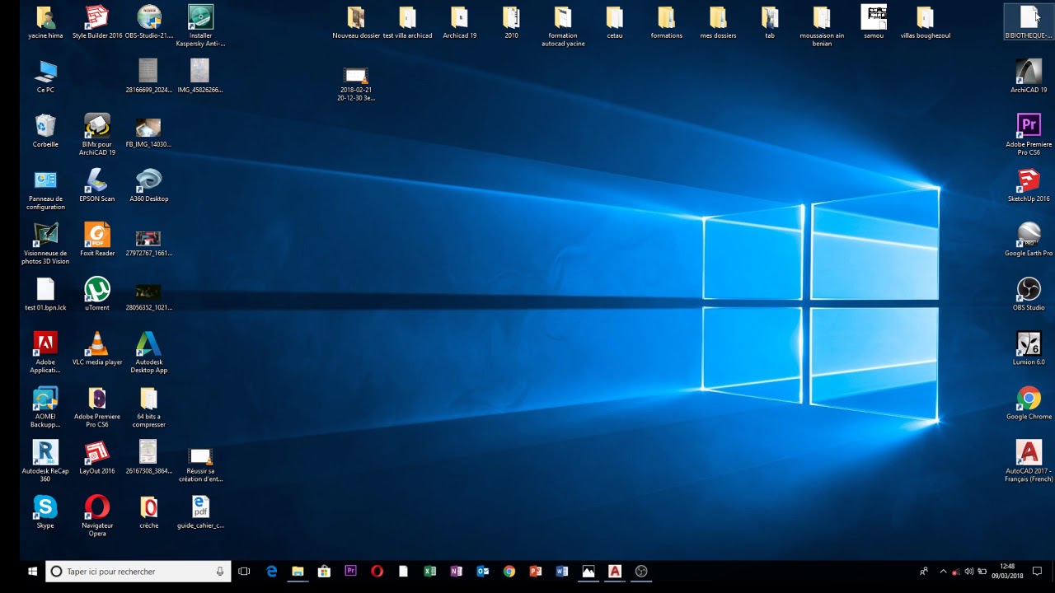
Task: Select the guide_cahier_c... PDF file
Action: pos(200,511)
